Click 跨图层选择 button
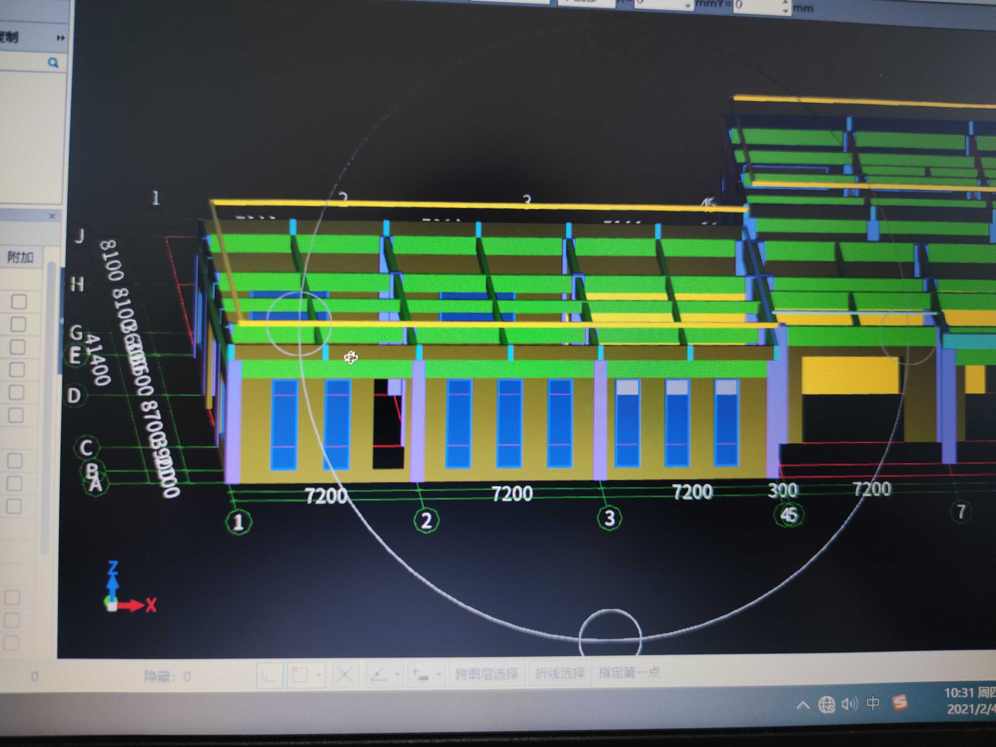Screen dimensions: 996x747 [x=486, y=673]
